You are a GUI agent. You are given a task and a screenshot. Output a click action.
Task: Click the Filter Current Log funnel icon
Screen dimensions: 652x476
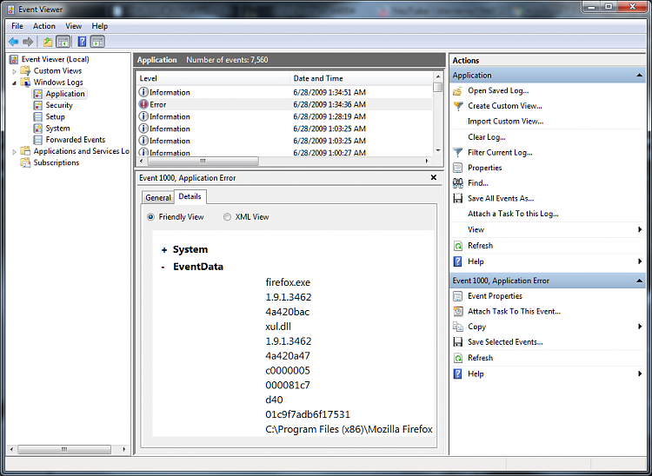click(x=458, y=152)
